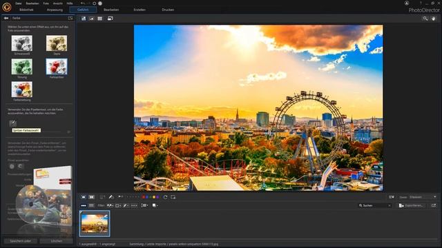Click the undo arrow icon
The image size is (442, 248).
83,3
